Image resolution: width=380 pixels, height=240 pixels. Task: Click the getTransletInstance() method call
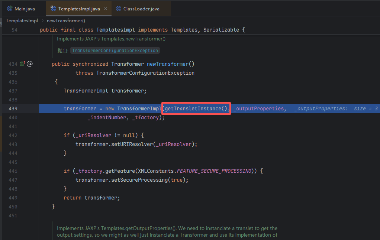[x=196, y=108]
